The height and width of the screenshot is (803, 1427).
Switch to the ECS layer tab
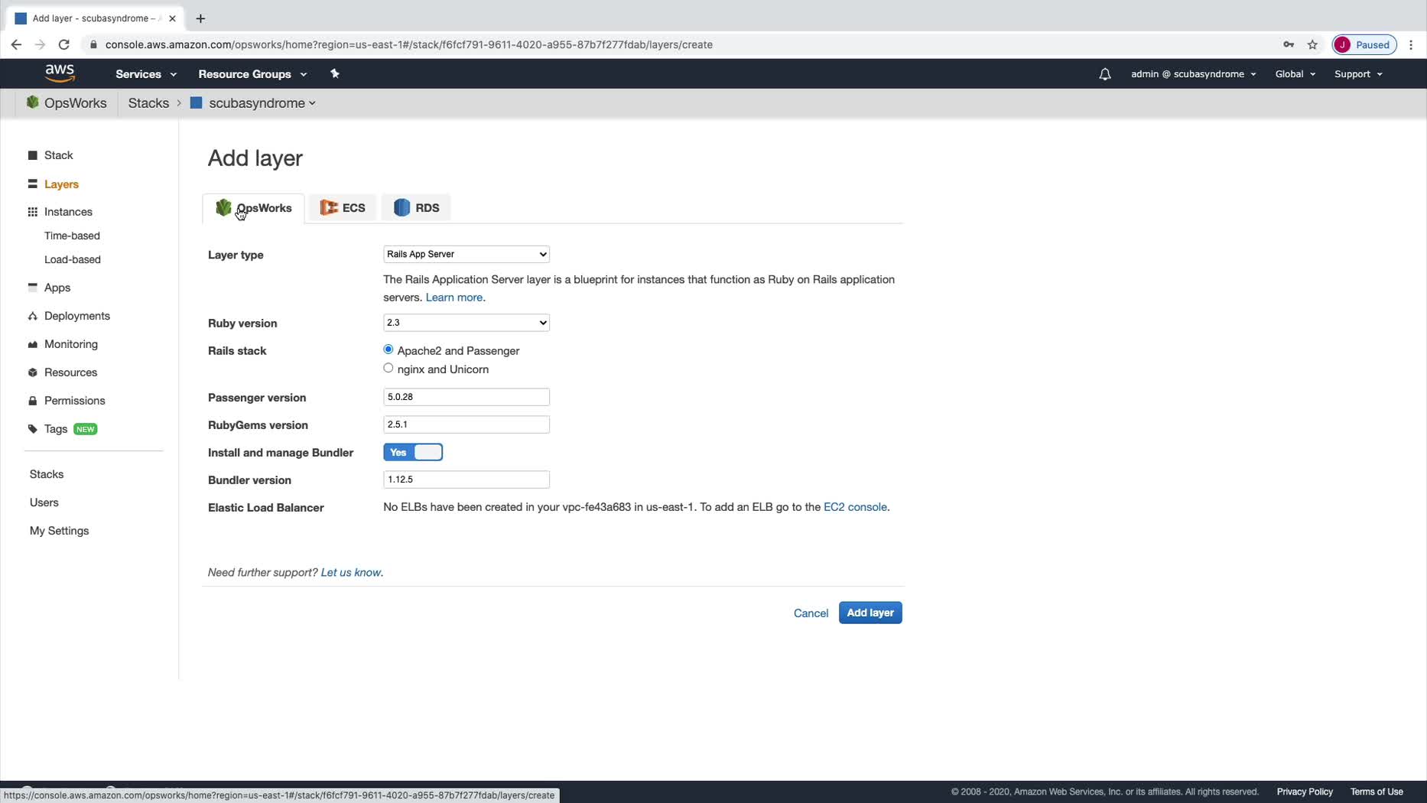click(x=343, y=208)
